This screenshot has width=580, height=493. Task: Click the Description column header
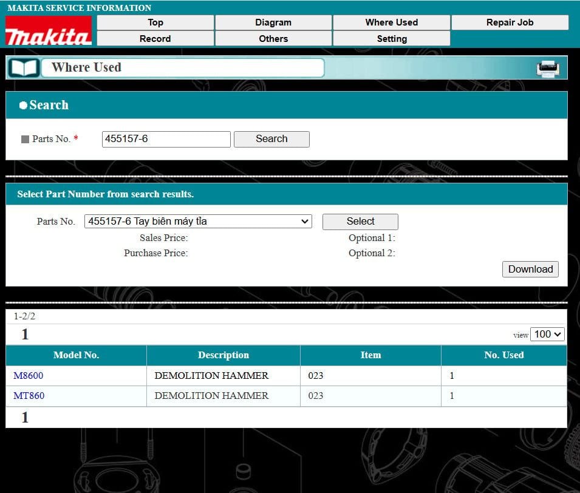[223, 355]
